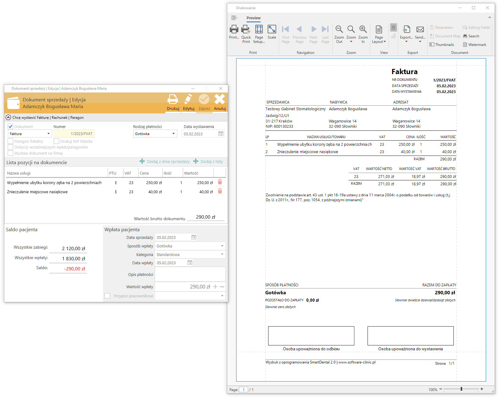Enable Wystaw dokument na firmę checkbox
Image resolution: width=502 pixels, height=399 pixels.
10,153
